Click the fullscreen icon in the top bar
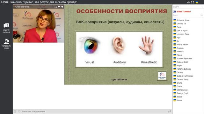Screen dimensions: 204x114 click(x=193, y=2)
